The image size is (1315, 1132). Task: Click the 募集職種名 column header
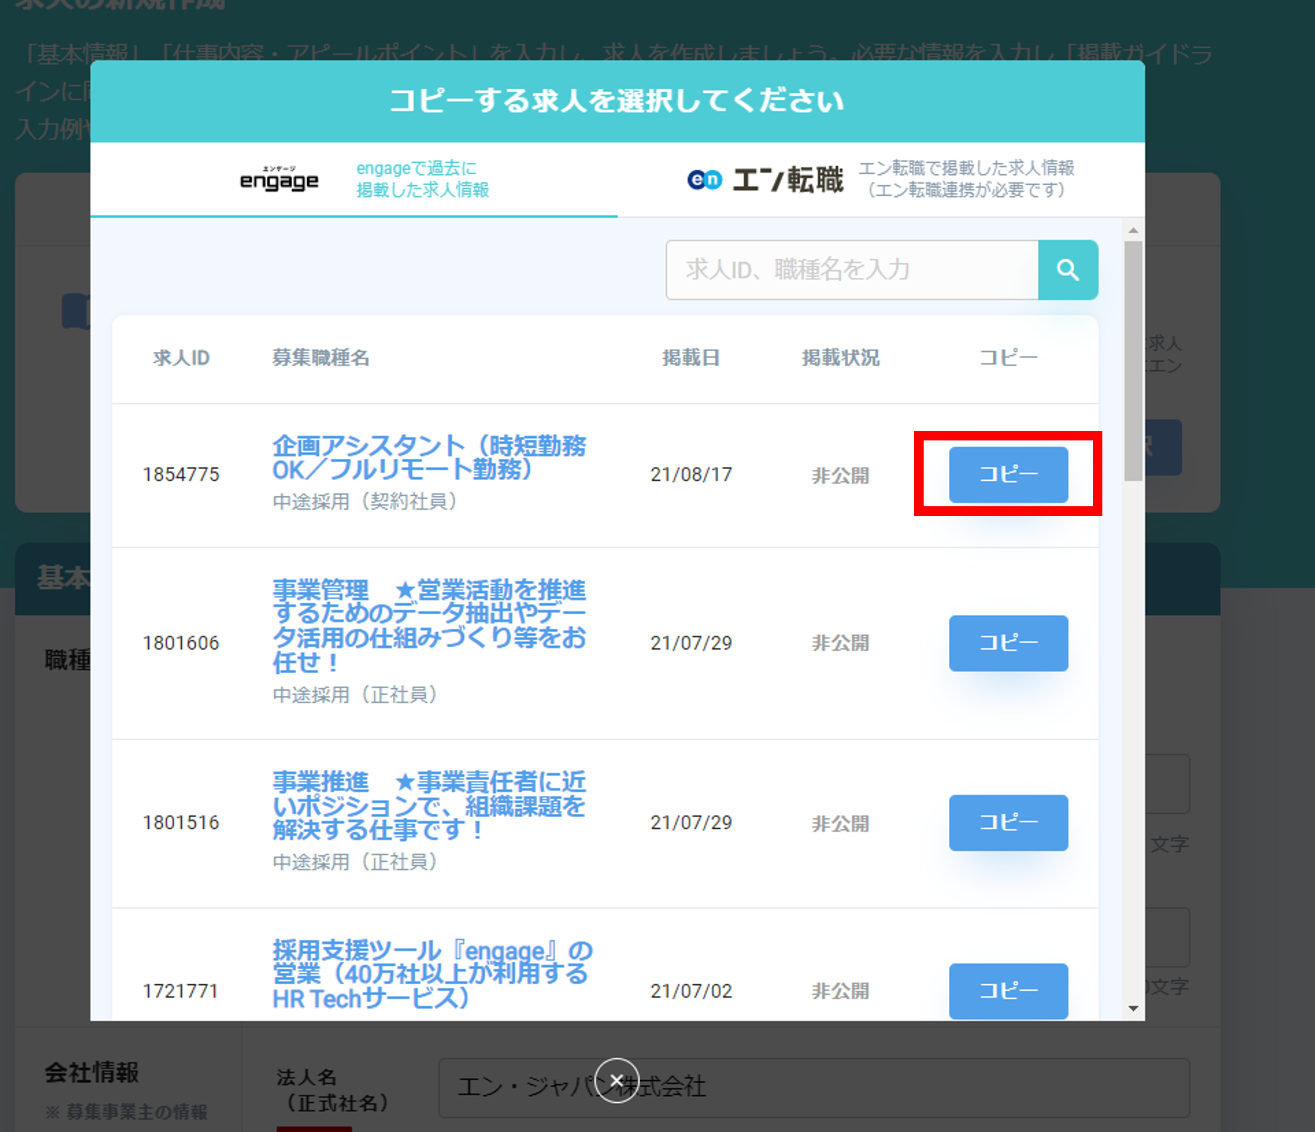click(x=321, y=358)
